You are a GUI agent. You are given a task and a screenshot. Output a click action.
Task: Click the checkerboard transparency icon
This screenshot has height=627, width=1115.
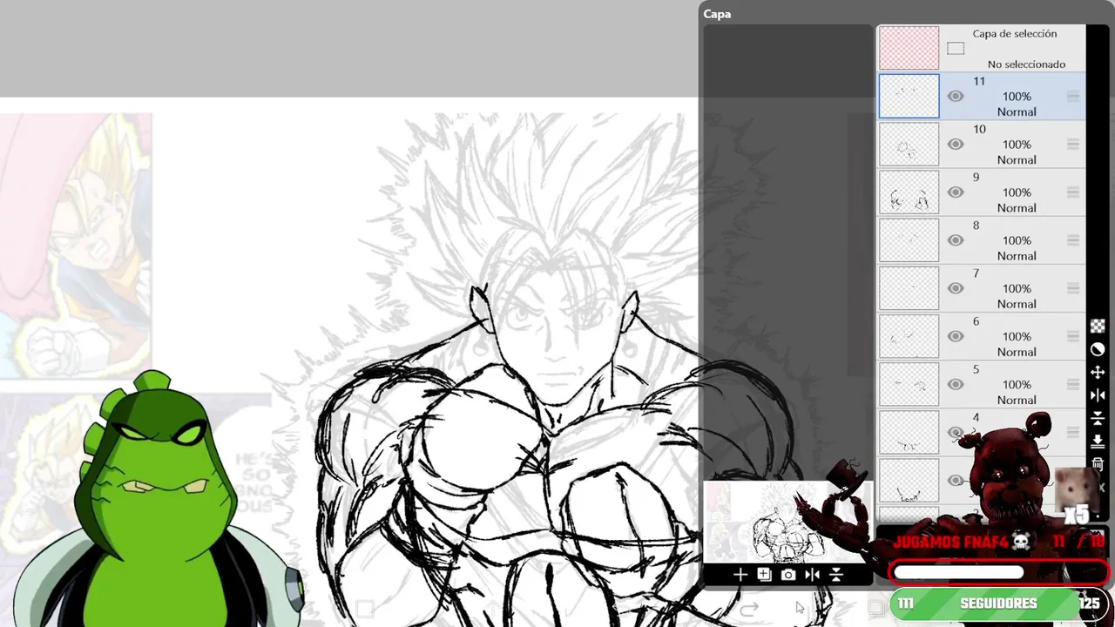coord(1098,326)
